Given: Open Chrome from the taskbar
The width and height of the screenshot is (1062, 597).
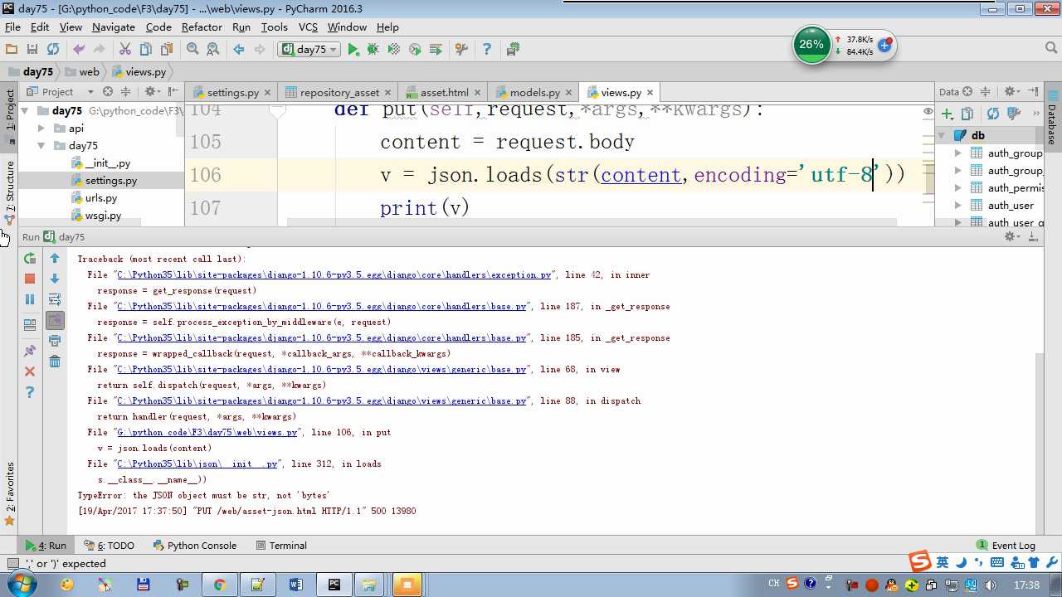Looking at the screenshot, I should tap(219, 585).
